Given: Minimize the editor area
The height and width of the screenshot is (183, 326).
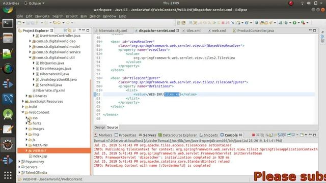Looking at the screenshot, I should (310, 30).
